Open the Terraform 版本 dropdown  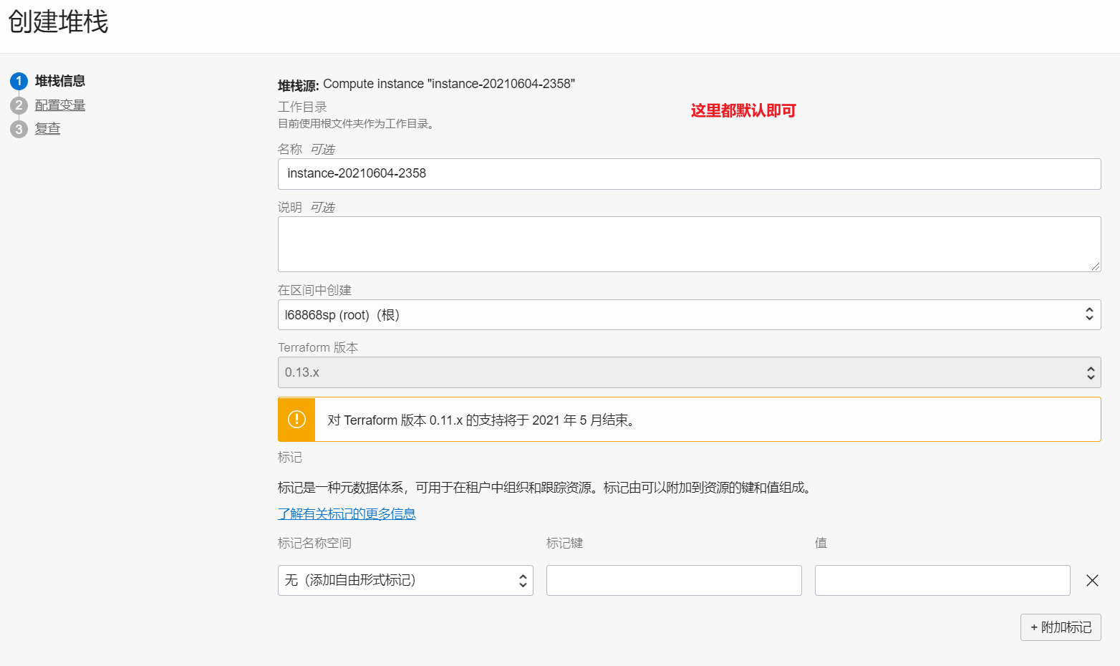pos(689,372)
